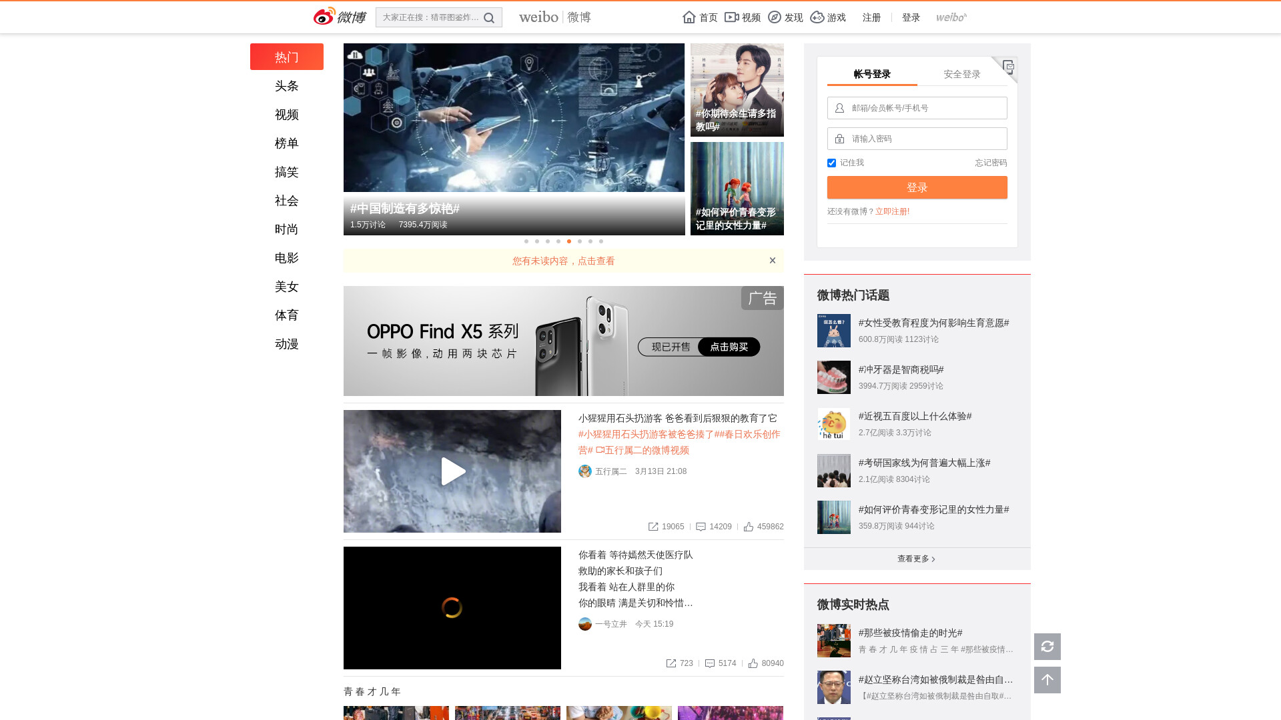Click the loading video of 一号立井 post

click(452, 608)
